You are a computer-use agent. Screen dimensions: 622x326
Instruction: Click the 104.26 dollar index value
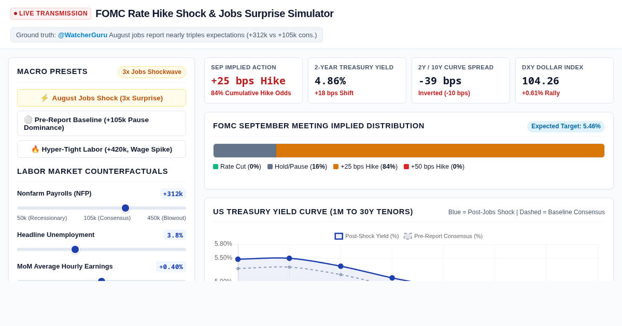point(541,81)
